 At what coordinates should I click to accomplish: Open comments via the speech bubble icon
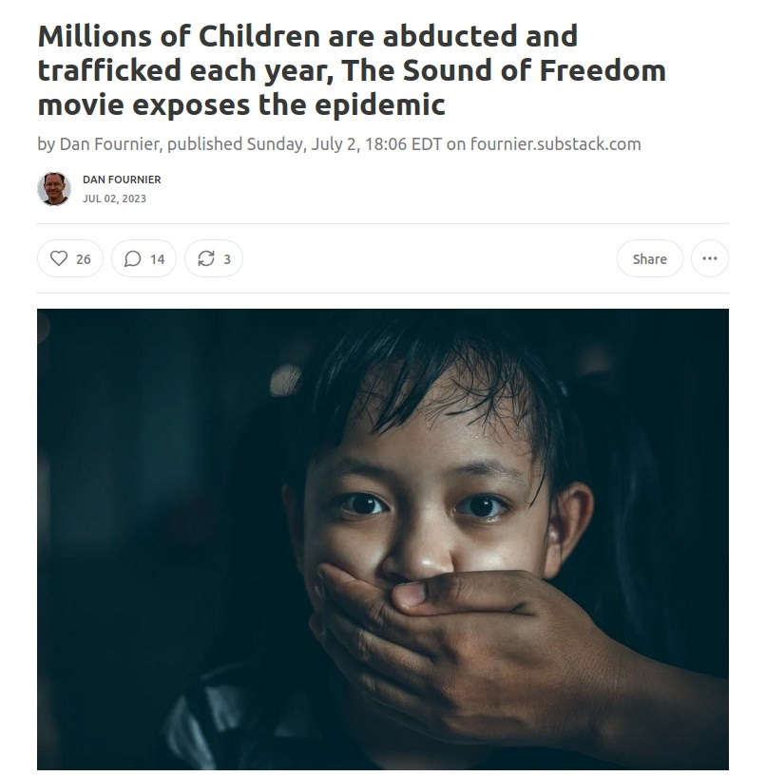pyautogui.click(x=132, y=258)
